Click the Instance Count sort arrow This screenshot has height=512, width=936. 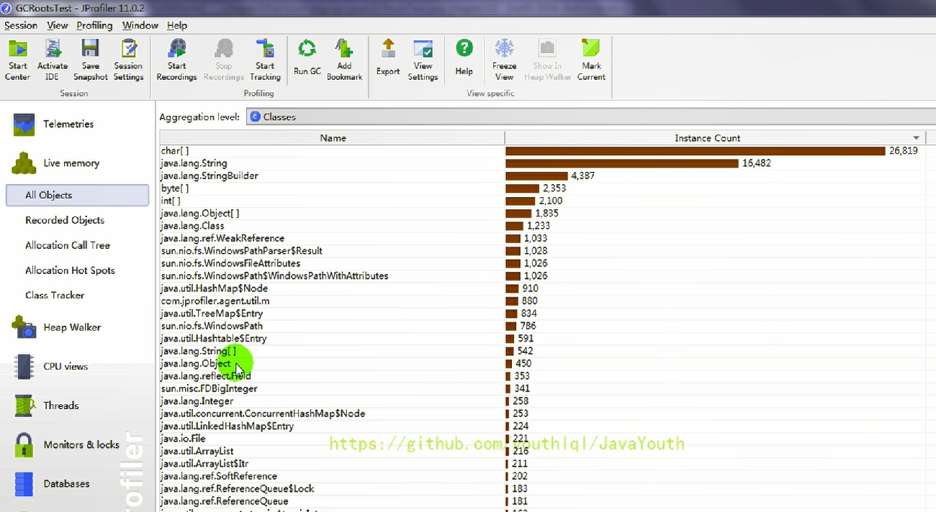917,138
